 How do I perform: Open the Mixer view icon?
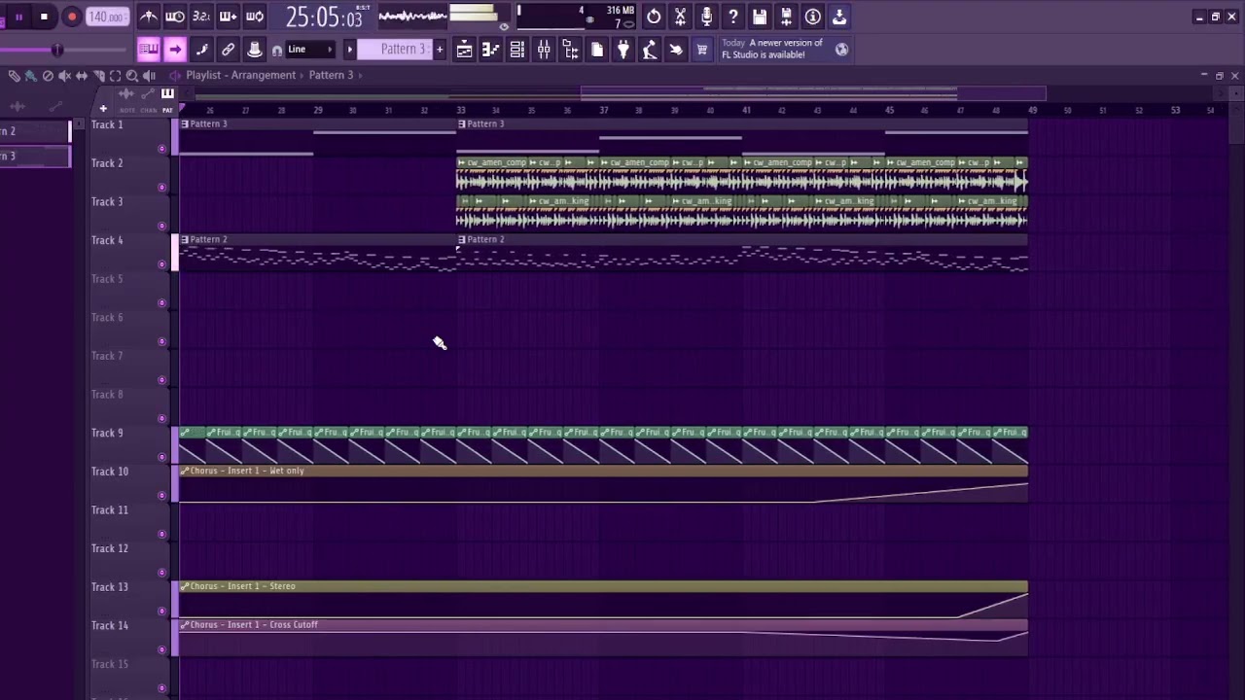(544, 50)
